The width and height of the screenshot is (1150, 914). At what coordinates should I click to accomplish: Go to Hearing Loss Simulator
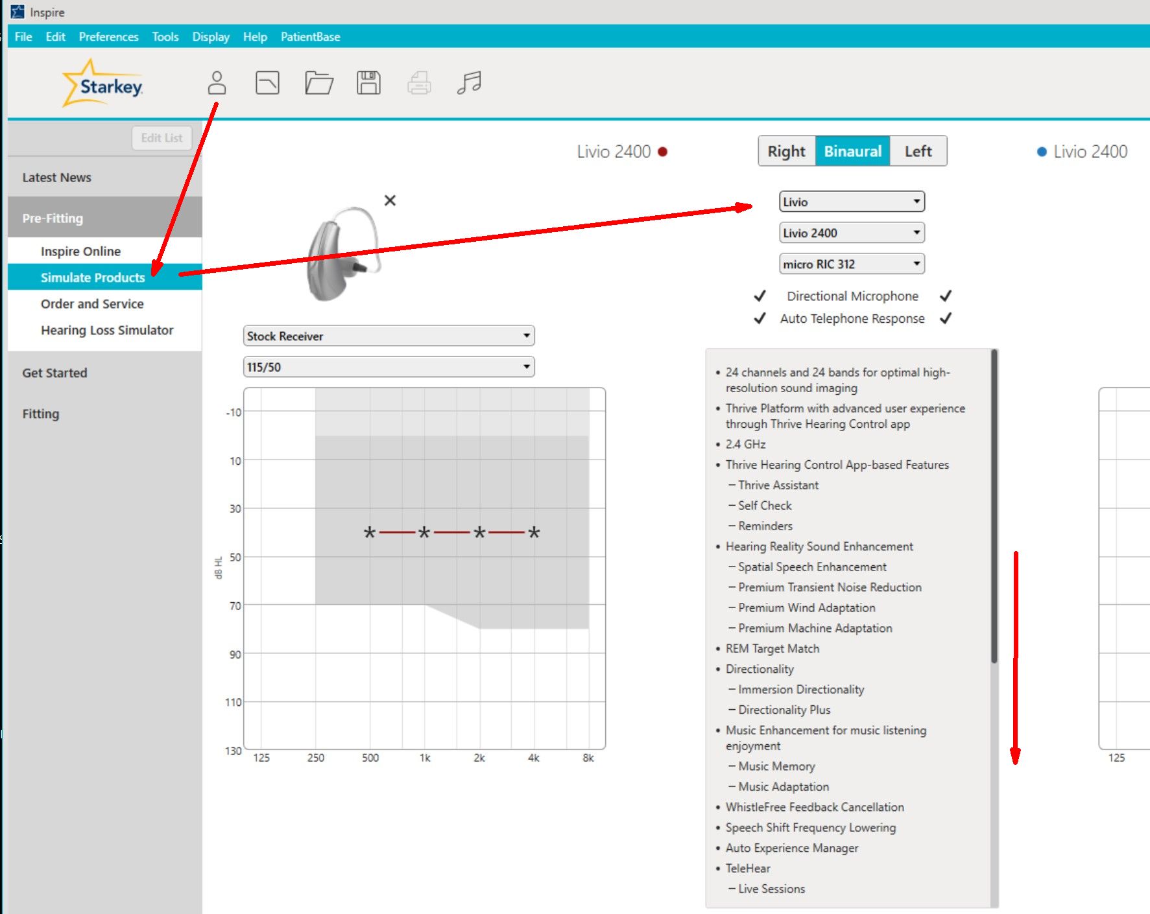click(x=107, y=330)
